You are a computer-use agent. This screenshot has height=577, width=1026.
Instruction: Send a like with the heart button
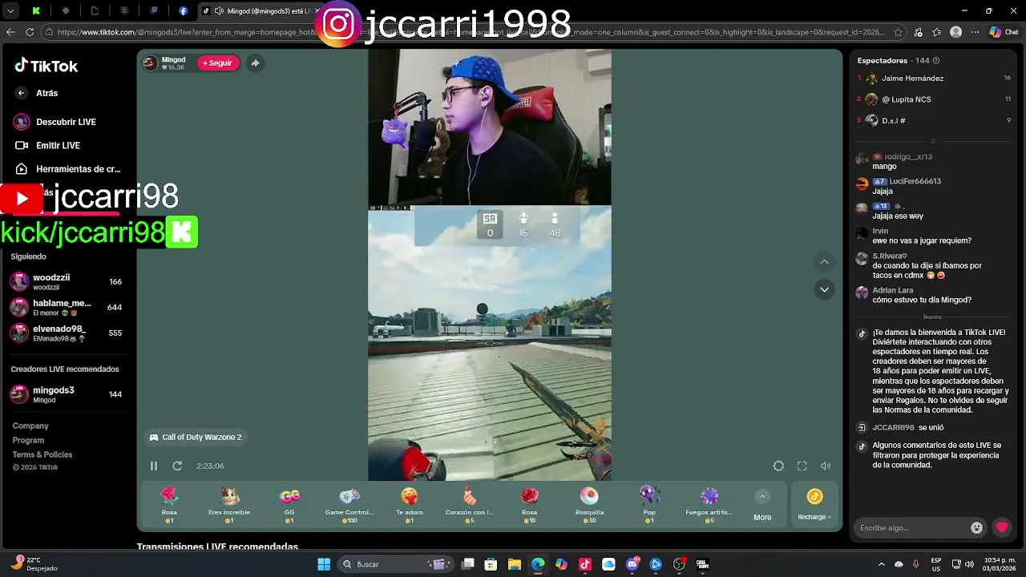pyautogui.click(x=1002, y=527)
